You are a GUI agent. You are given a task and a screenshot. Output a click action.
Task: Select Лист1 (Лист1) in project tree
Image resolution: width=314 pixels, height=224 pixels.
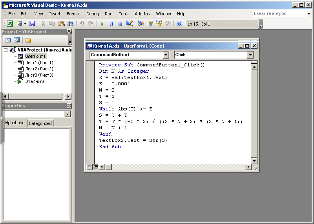click(x=39, y=62)
